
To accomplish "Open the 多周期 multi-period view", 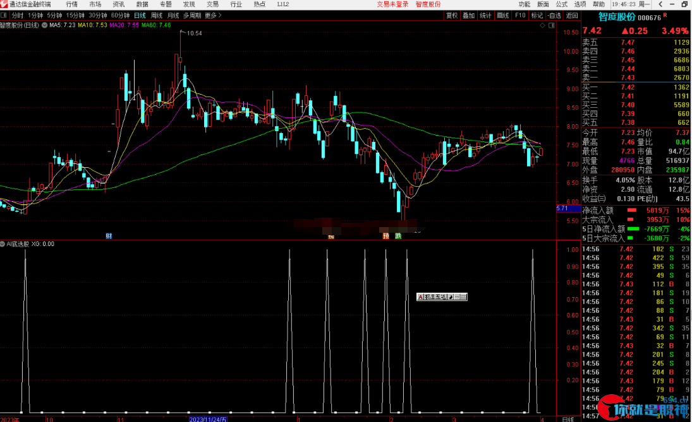I will [192, 15].
